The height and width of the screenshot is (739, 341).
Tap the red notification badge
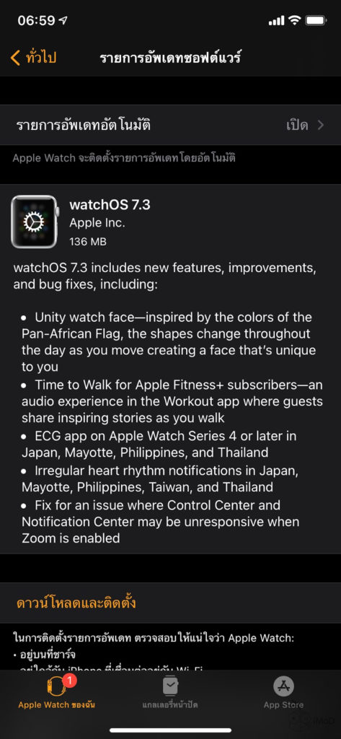tap(70, 680)
